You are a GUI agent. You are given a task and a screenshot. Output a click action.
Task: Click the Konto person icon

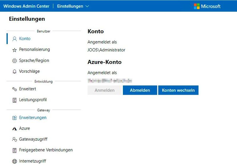coord(15,39)
